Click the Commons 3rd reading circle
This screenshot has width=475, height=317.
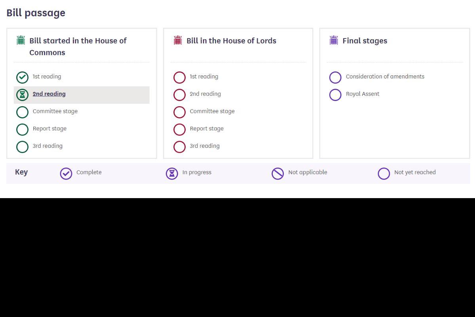pos(22,147)
